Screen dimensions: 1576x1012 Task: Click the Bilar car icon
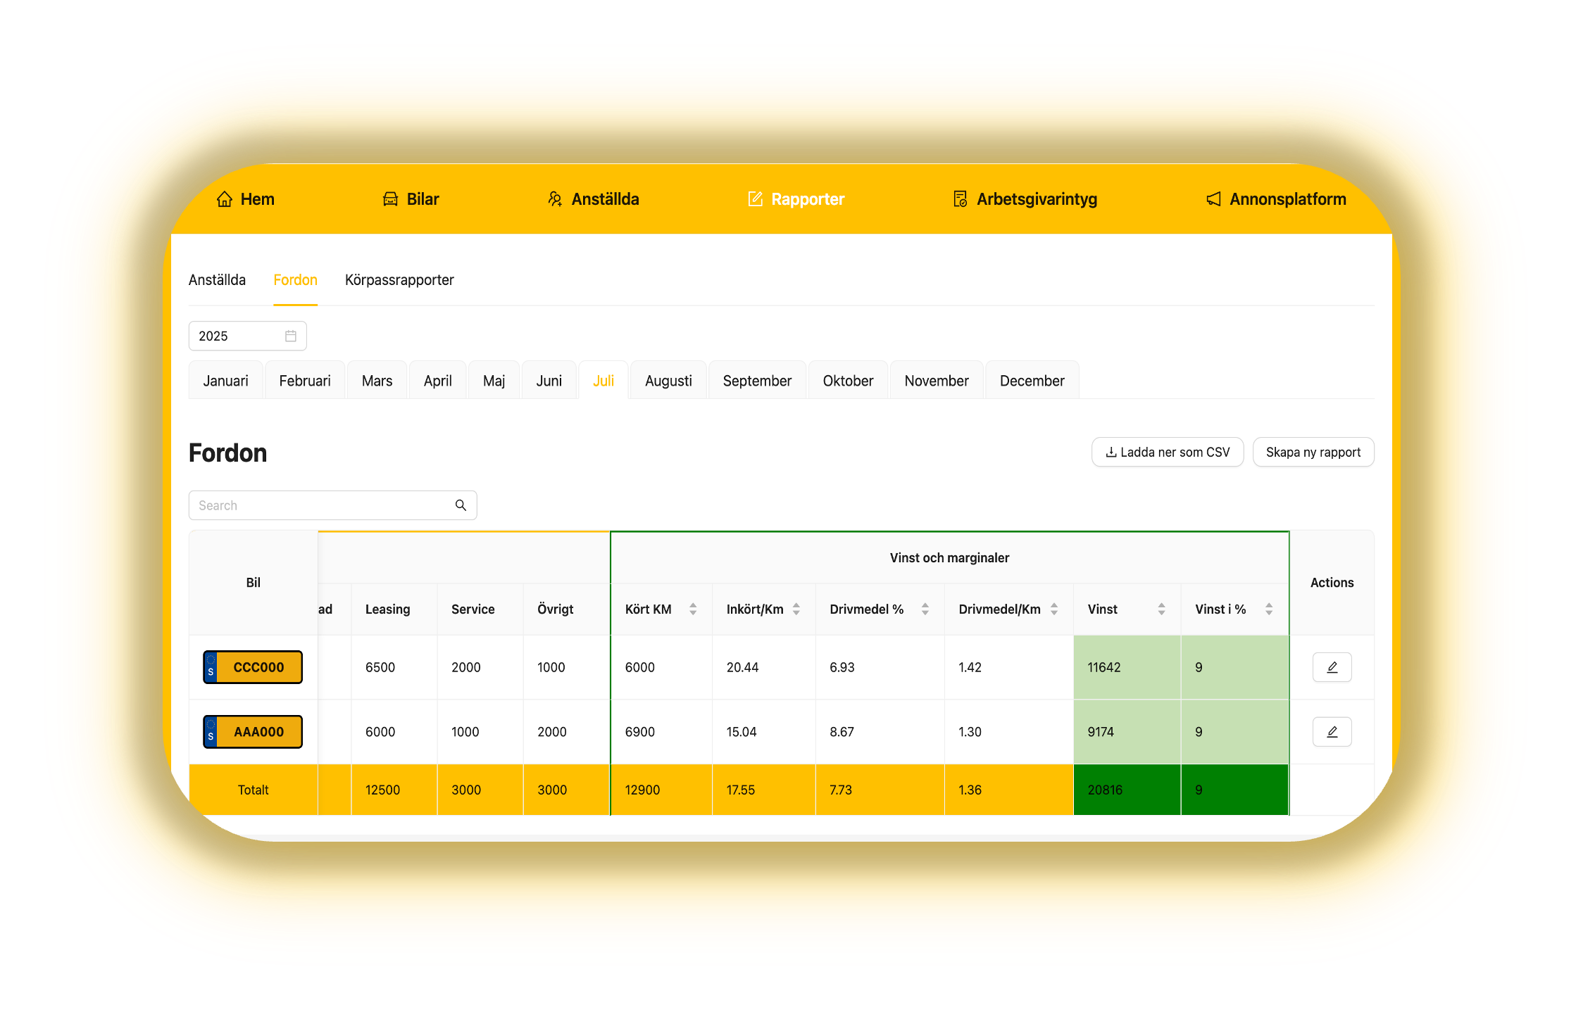390,199
